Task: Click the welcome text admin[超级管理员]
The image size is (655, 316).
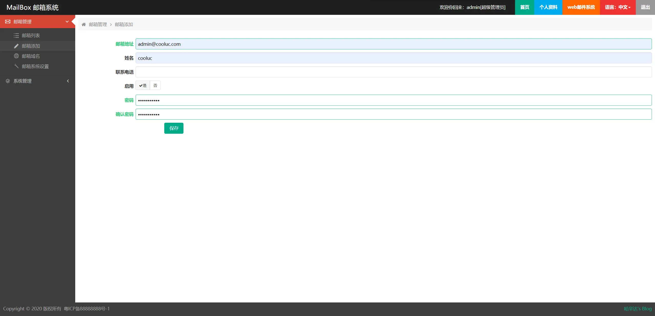Action: tap(486, 7)
